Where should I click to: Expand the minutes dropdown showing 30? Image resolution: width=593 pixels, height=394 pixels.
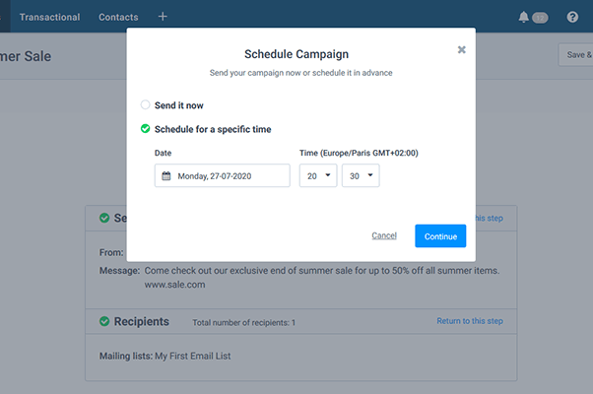(x=360, y=175)
